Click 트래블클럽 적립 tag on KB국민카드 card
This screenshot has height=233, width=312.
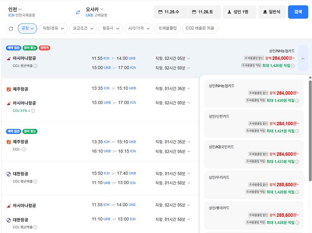click(x=256, y=161)
